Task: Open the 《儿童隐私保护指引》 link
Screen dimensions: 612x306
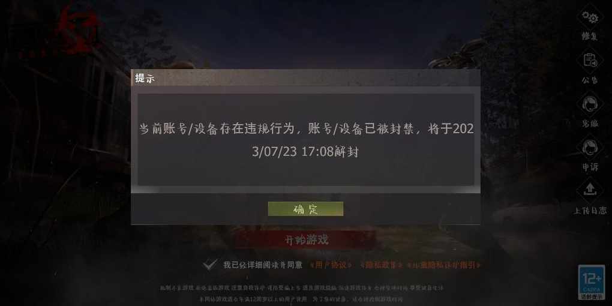Action: tap(445, 265)
